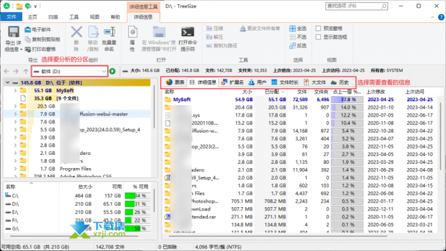Click the properties icon in ribbon
This screenshot has width=446, height=251.
pyautogui.click(x=132, y=32)
